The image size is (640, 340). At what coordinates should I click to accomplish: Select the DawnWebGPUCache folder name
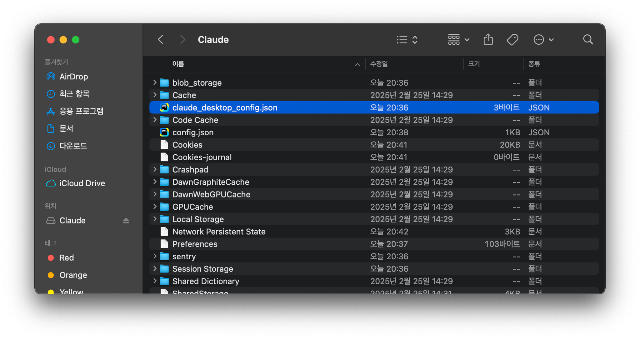click(211, 194)
